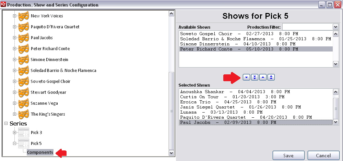The width and height of the screenshot is (343, 161).
Task: Select Components under Pick 5
Action: tap(40, 152)
